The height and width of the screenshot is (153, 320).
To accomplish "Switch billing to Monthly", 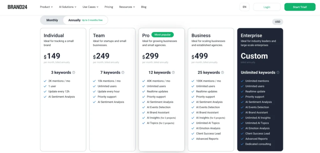I will point(52,20).
